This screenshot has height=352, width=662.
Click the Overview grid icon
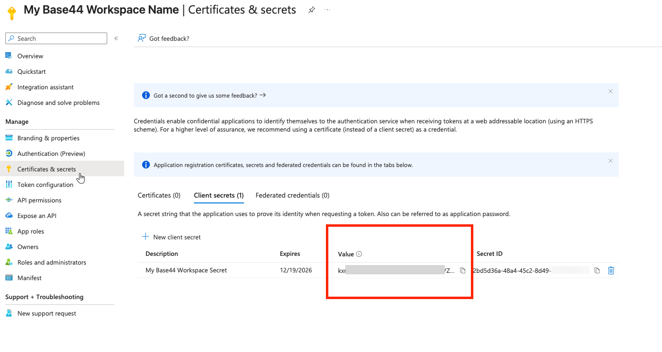(9, 56)
